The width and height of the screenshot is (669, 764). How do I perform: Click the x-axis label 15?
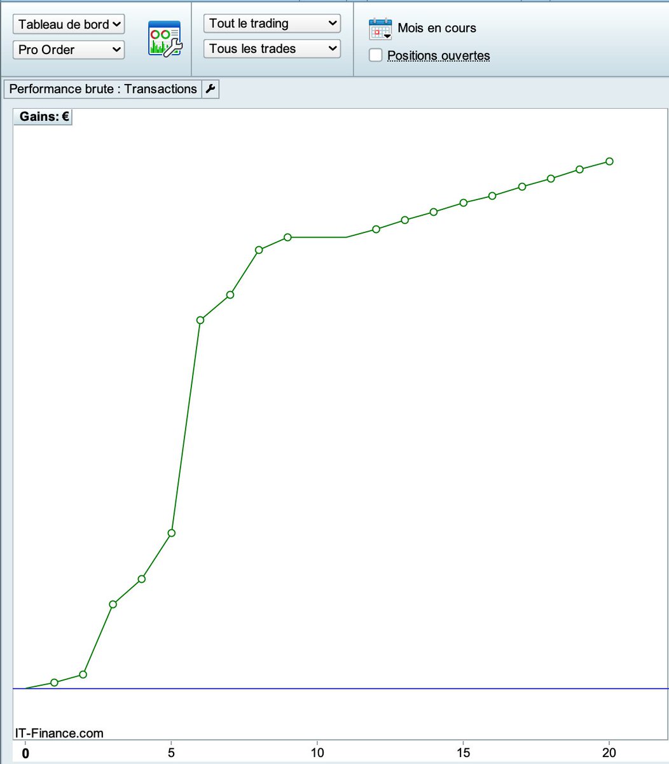(463, 753)
